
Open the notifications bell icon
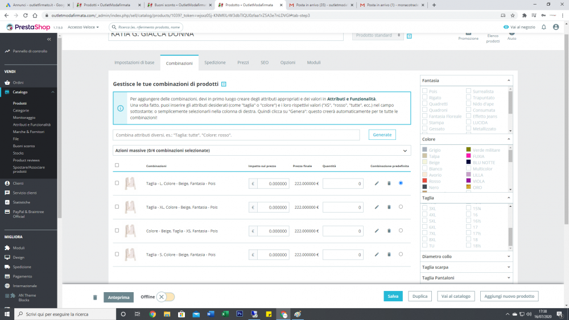[x=543, y=27]
